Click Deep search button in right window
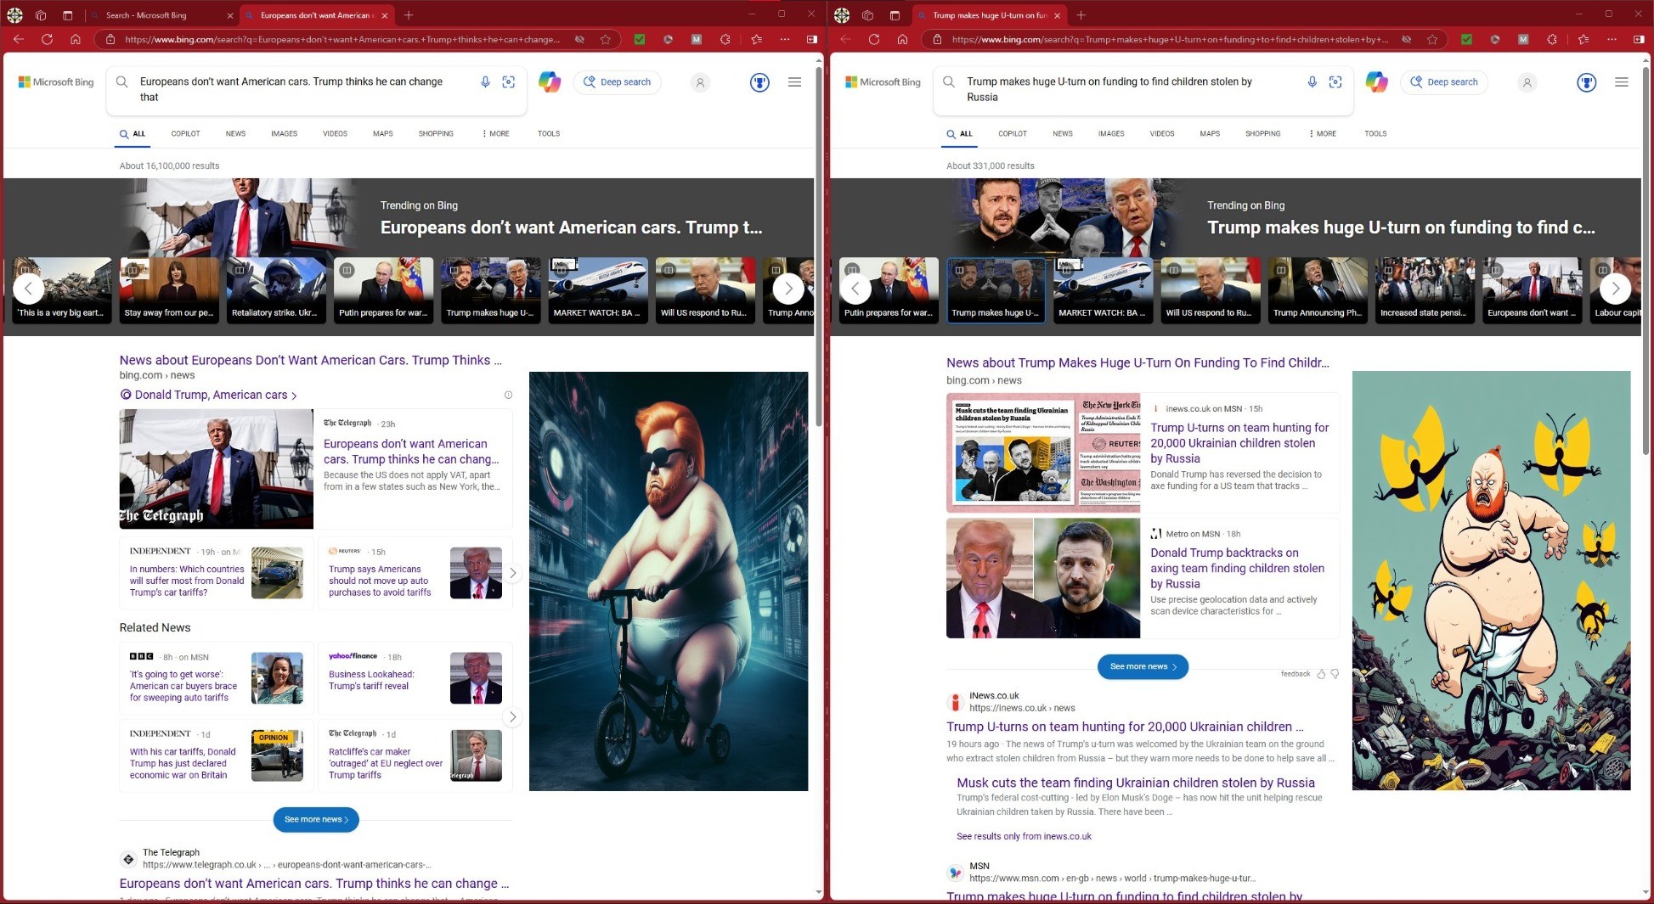1654x904 pixels. point(1444,82)
